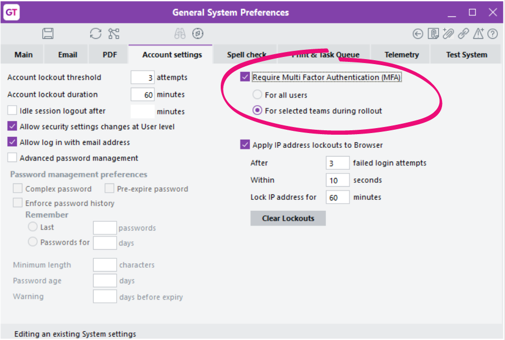Click the back arrow circle icon
Image resolution: width=505 pixels, height=340 pixels.
(x=418, y=34)
